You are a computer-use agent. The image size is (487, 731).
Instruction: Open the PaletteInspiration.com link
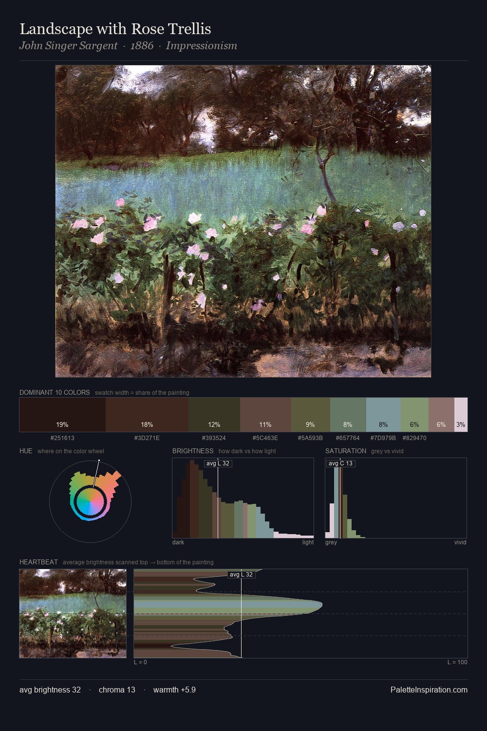[x=429, y=690]
